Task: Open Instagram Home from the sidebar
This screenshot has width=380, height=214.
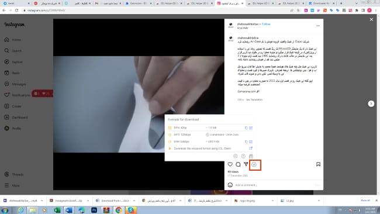Action: (13, 40)
